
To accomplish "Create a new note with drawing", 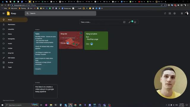I will [x=129, y=22].
